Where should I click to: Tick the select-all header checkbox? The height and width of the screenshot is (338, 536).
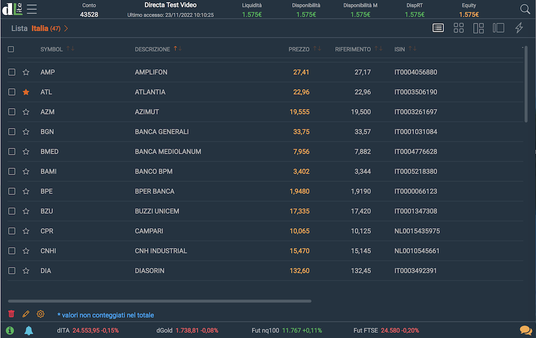click(11, 49)
